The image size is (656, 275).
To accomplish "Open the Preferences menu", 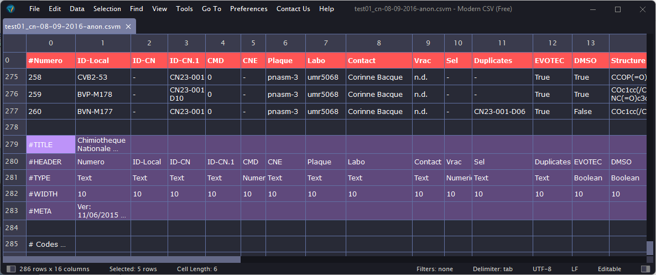I will [249, 9].
